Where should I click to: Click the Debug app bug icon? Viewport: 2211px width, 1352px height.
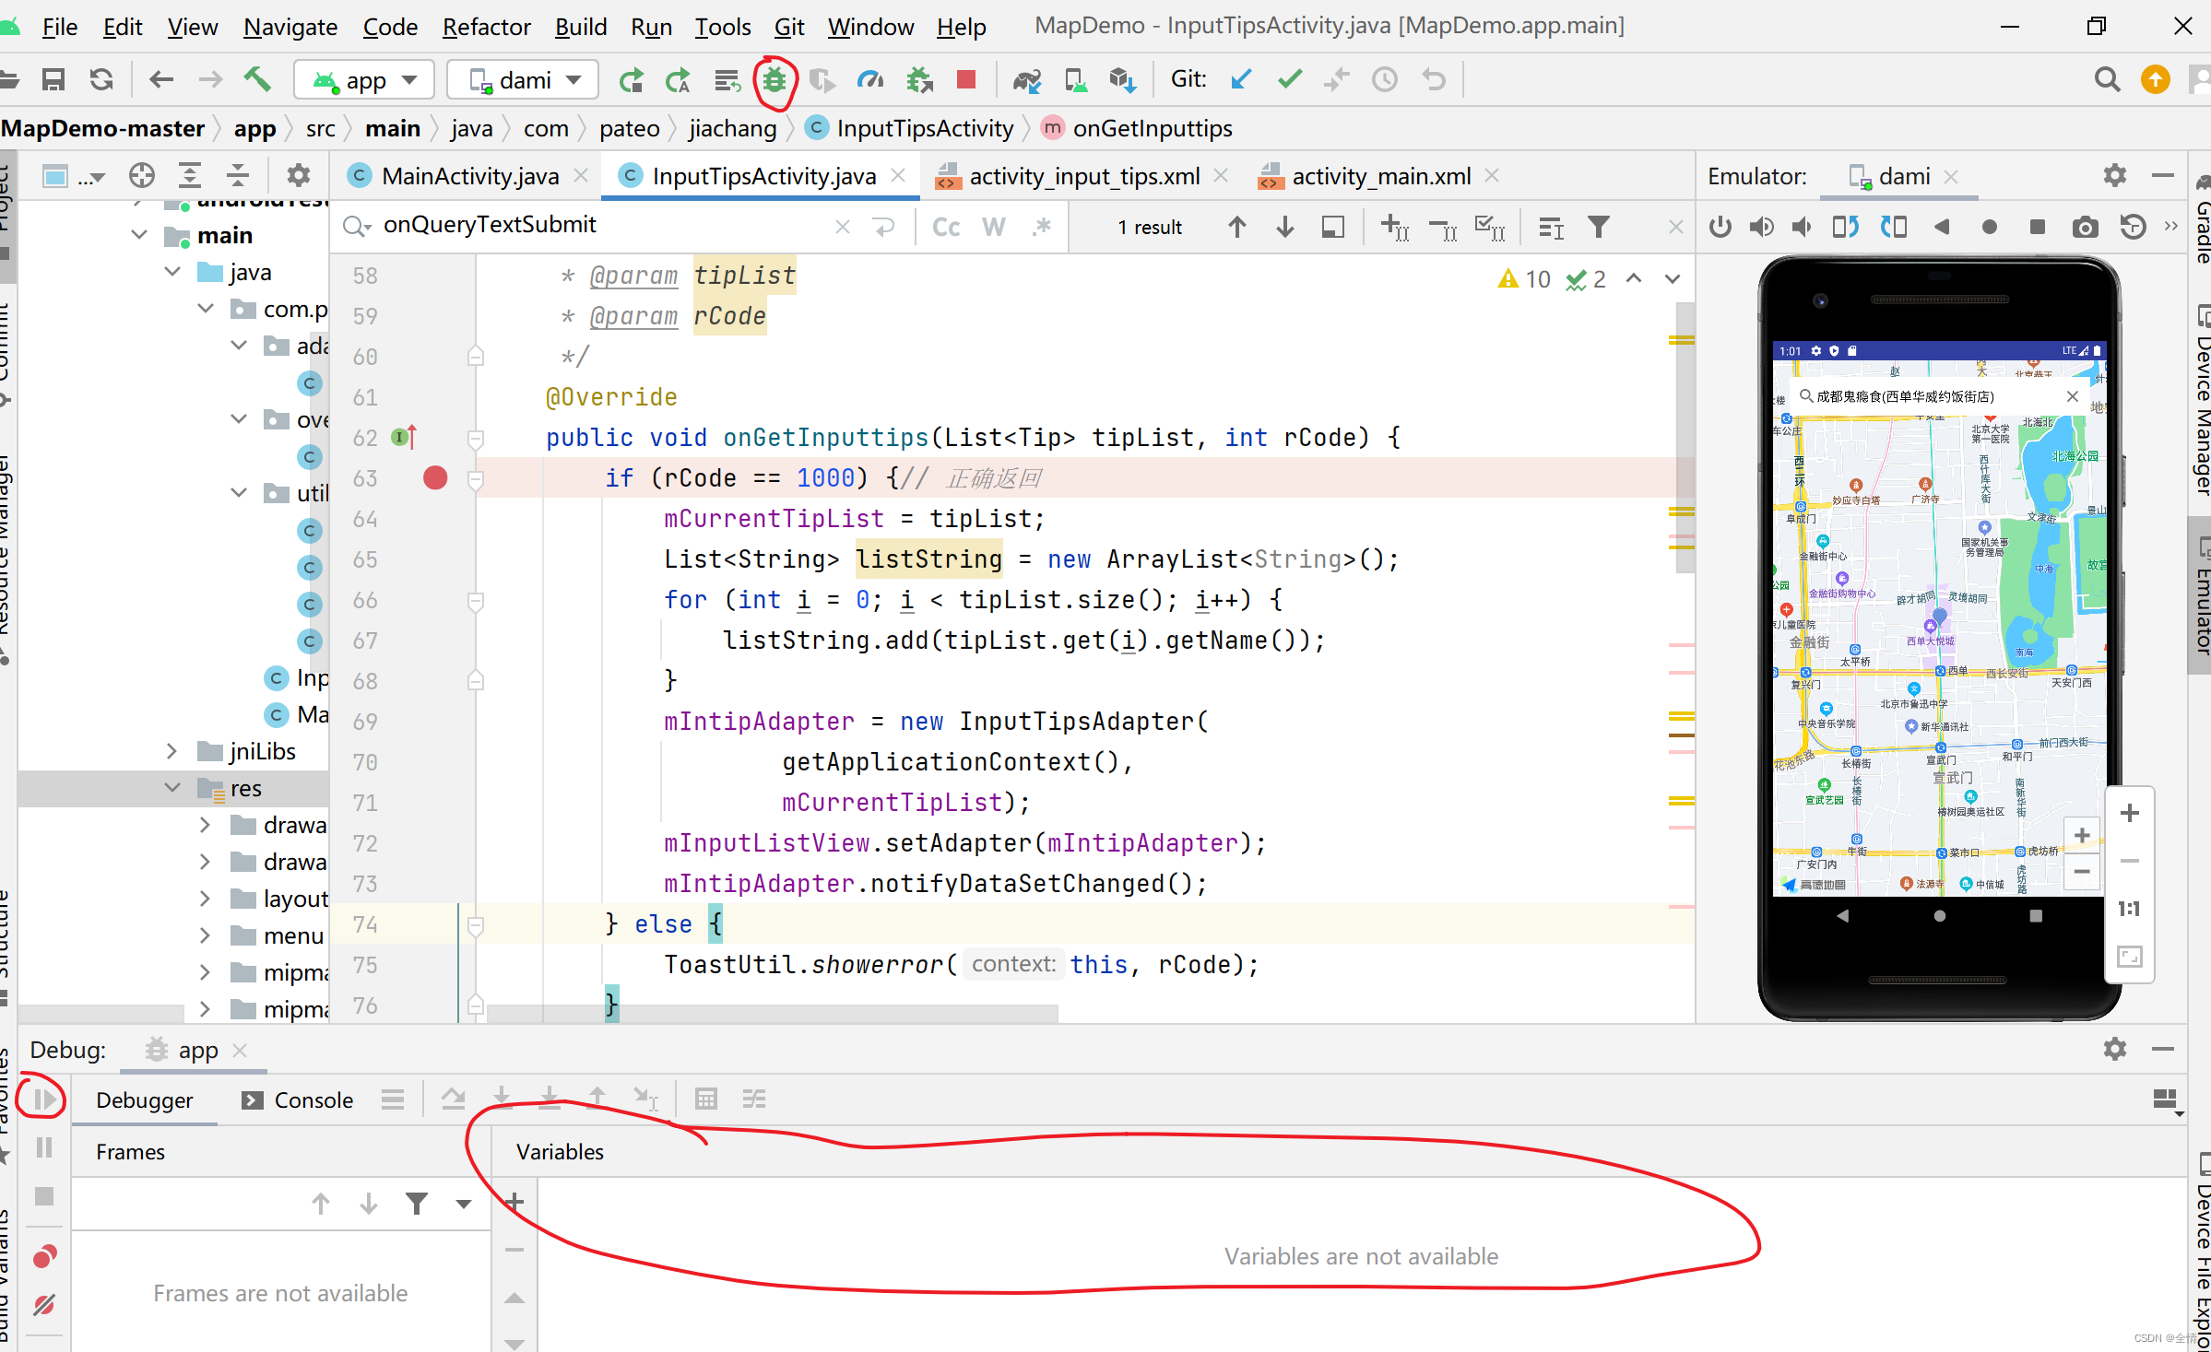pos(774,80)
